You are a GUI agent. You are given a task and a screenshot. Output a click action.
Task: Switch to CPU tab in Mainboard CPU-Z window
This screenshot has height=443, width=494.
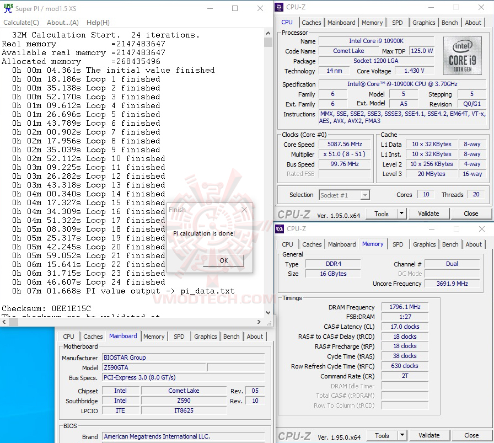69,337
